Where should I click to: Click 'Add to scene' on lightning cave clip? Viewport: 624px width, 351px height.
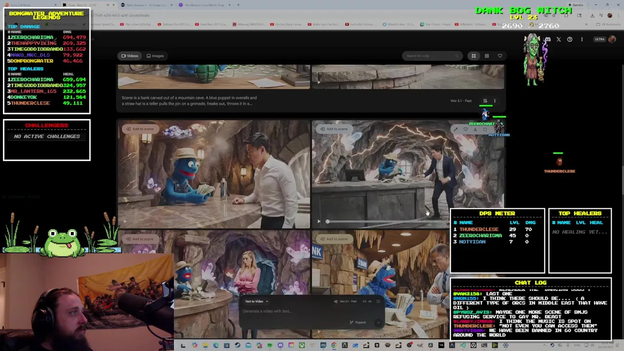[334, 129]
